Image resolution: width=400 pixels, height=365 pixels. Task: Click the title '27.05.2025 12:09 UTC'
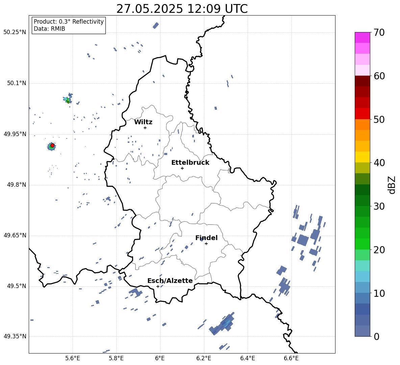[182, 9]
